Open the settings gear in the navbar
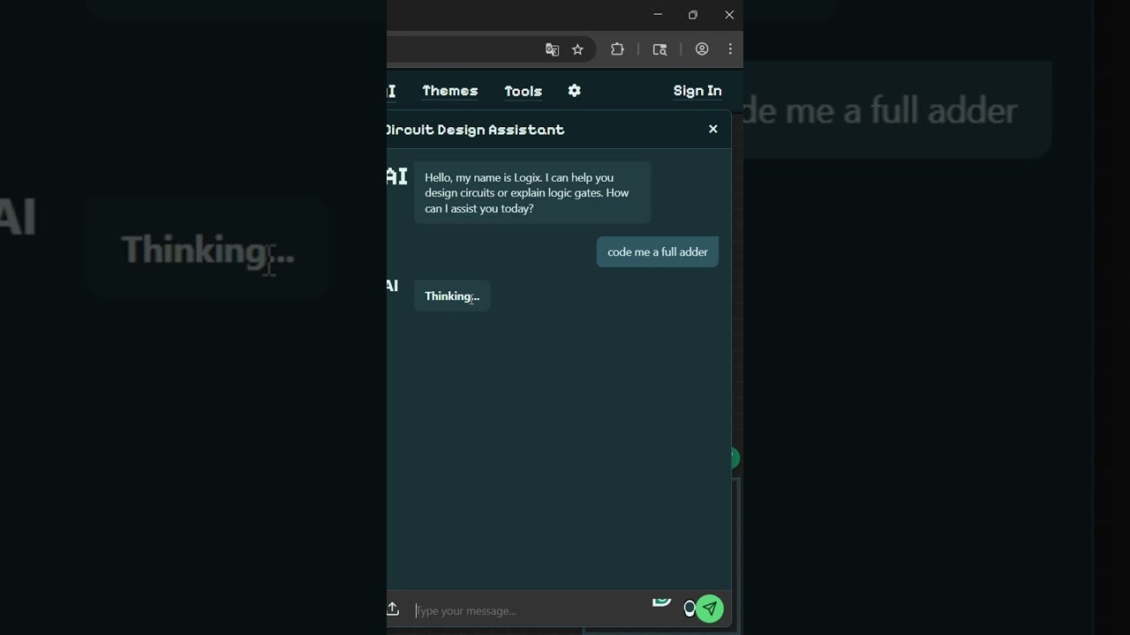 [x=574, y=90]
